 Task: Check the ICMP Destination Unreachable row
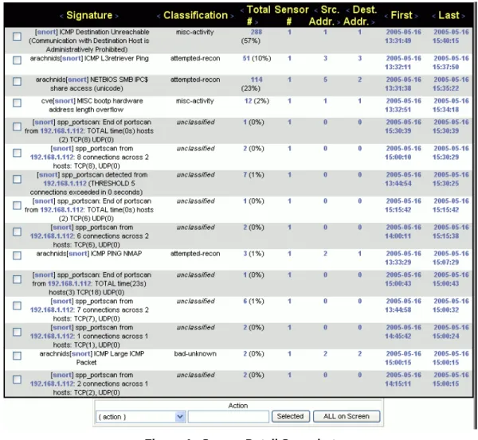(x=17, y=37)
